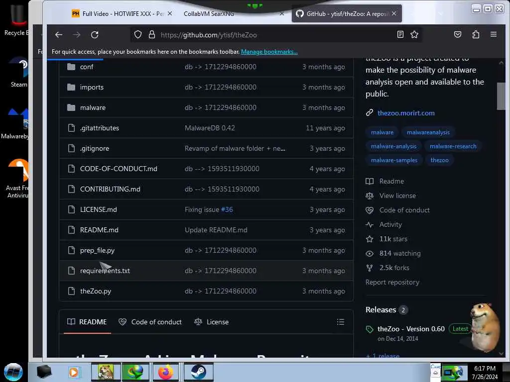Open README.md file

coord(99,230)
